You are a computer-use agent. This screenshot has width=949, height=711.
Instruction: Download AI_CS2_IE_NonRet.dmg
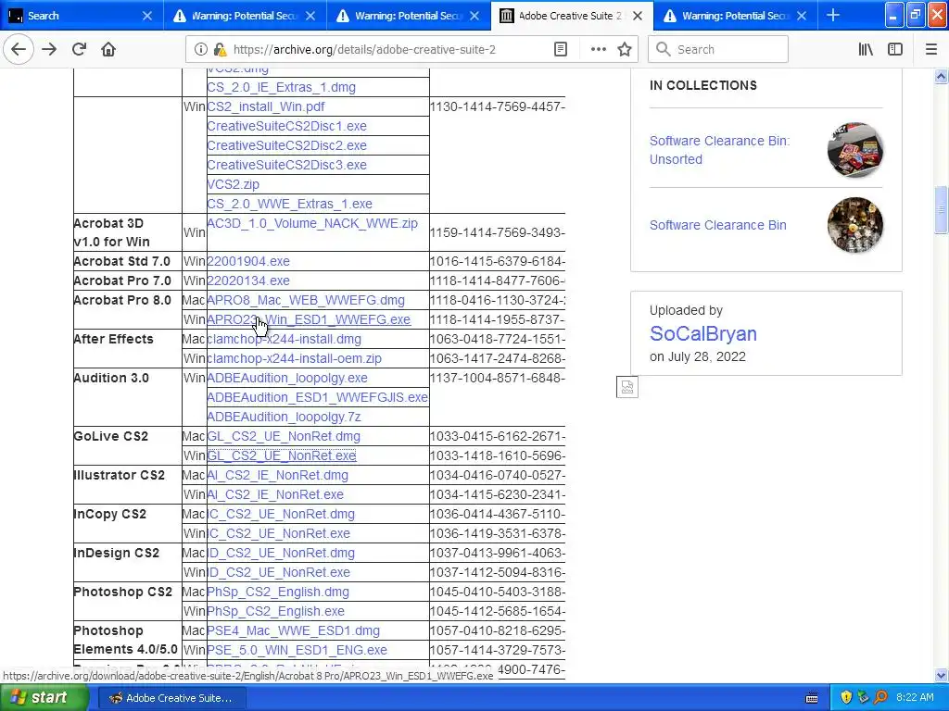click(278, 475)
